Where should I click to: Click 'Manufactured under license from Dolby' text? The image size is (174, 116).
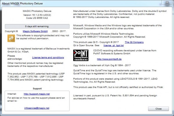[x=120, y=14]
